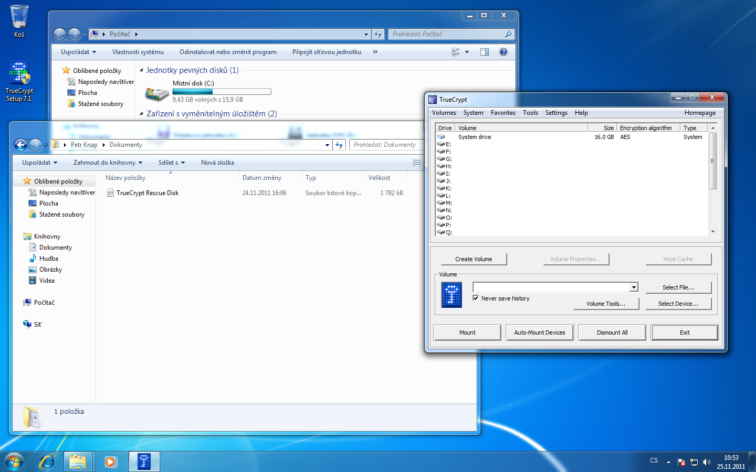The width and height of the screenshot is (756, 472).
Task: Open the volume path dropdown in TrueCrypt
Action: (634, 287)
